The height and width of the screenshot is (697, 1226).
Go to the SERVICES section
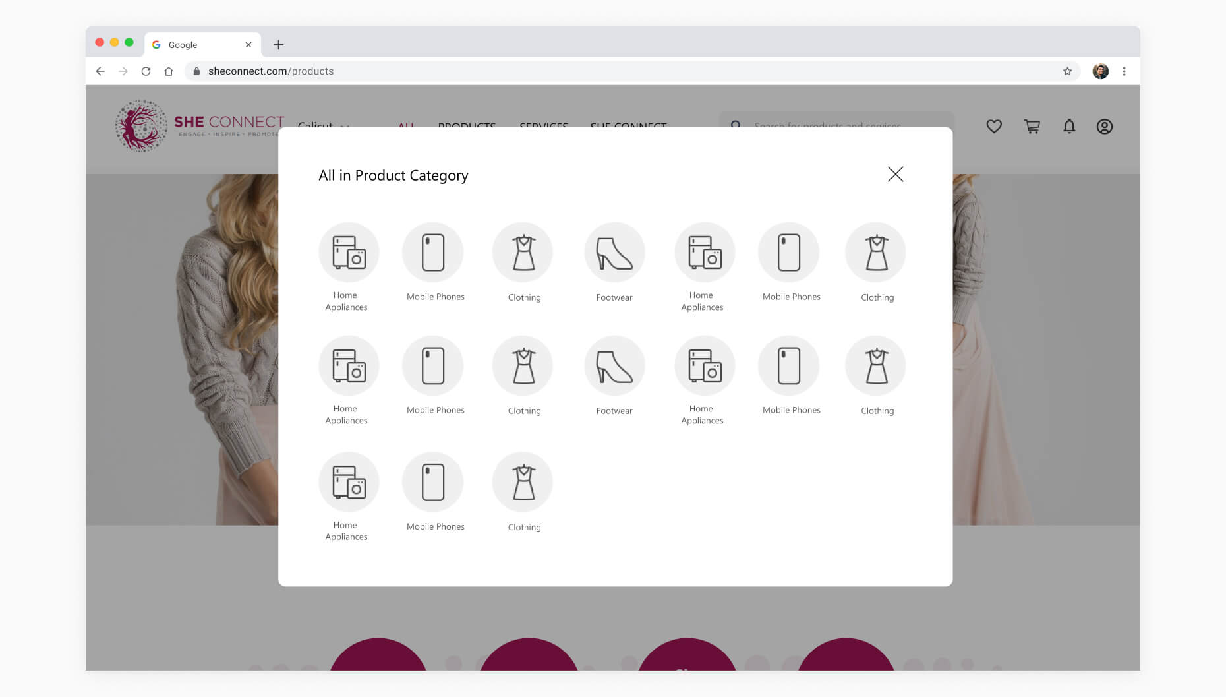tap(544, 127)
